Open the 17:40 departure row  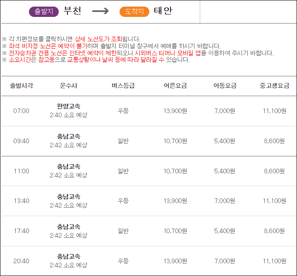pos(148,231)
